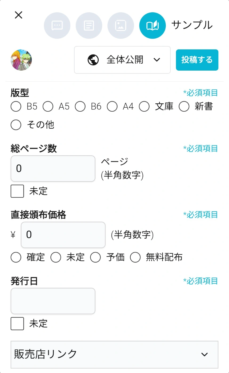This screenshot has height=373, width=229.
Task: Expand the 販売店リンク section
Action: click(x=114, y=354)
